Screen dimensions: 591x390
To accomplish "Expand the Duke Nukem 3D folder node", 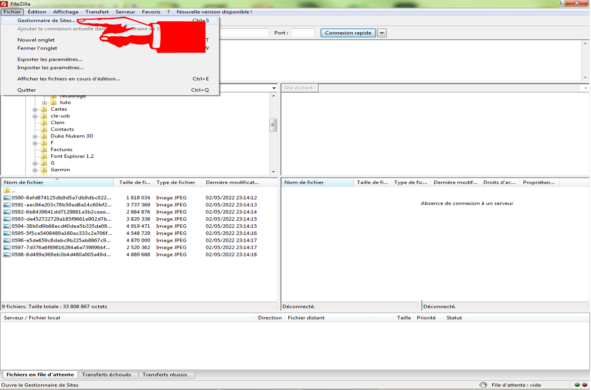I will pos(35,136).
